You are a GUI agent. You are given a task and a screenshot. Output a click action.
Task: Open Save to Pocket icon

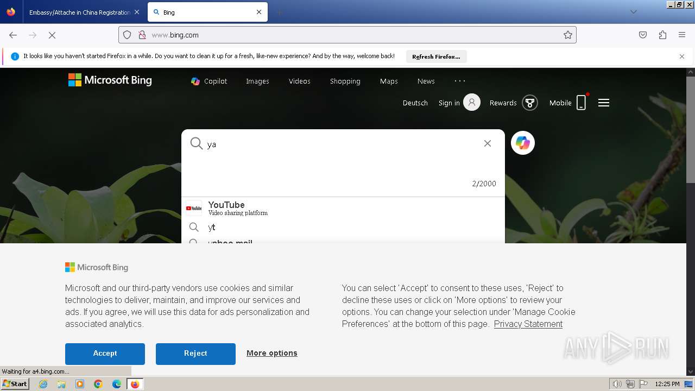[x=643, y=35]
